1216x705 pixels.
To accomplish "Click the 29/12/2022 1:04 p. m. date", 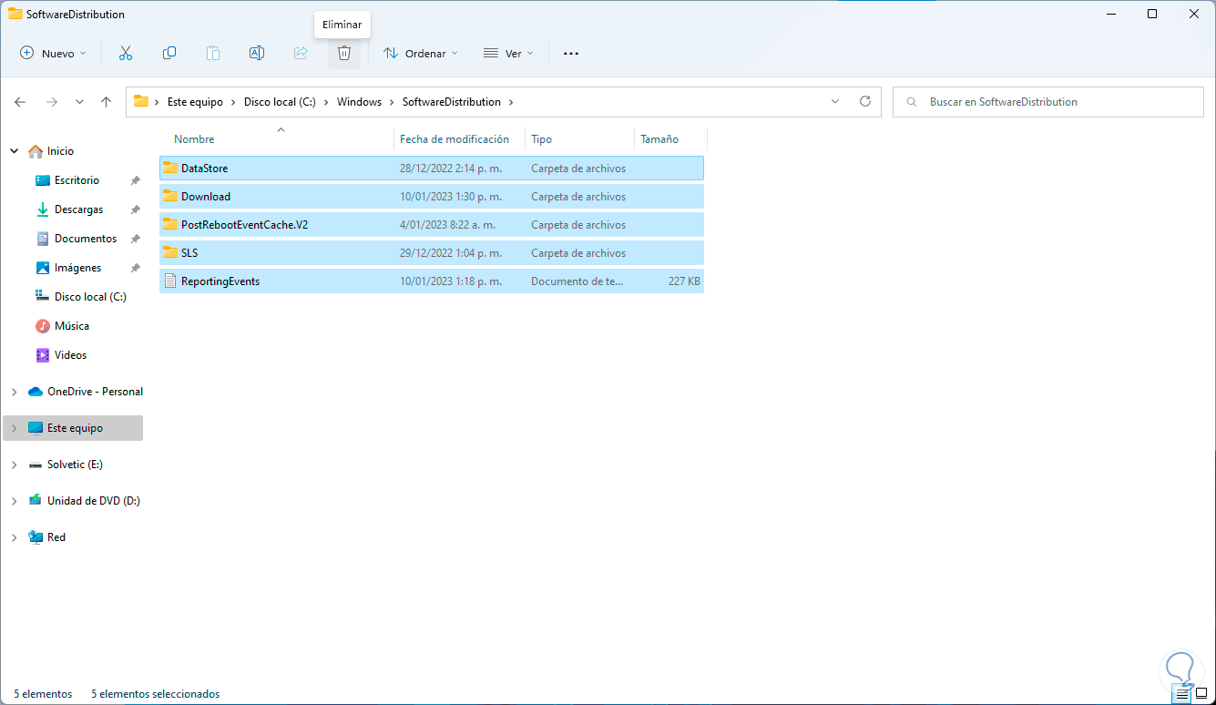I will pos(450,253).
